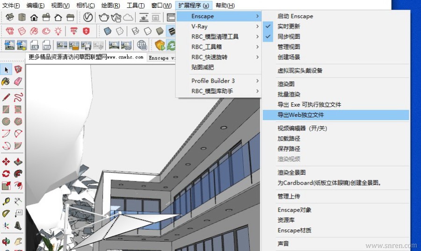The height and width of the screenshot is (251, 421).
Task: Click the V-Ray light bulb icon
Action: pyautogui.click(x=58, y=31)
